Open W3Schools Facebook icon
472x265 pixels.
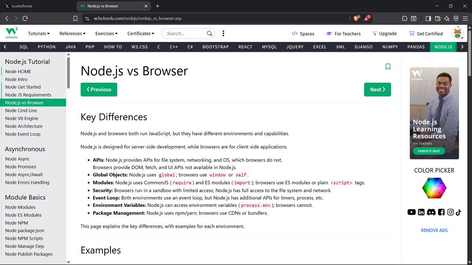[x=441, y=212]
